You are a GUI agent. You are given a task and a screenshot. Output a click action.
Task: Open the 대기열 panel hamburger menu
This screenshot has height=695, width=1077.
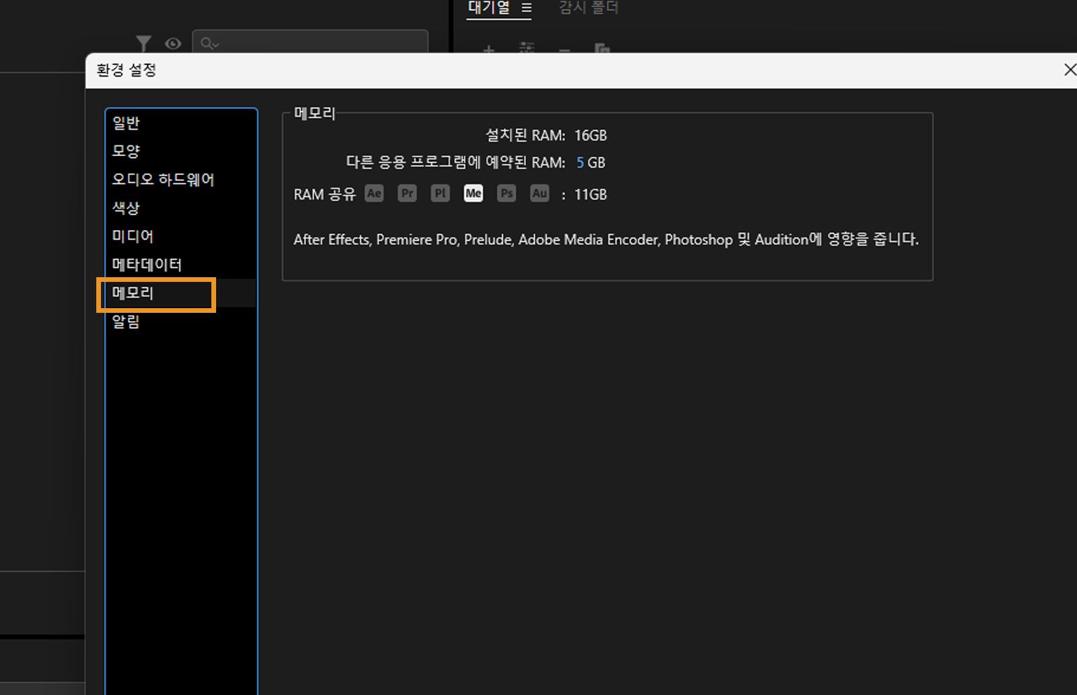526,8
